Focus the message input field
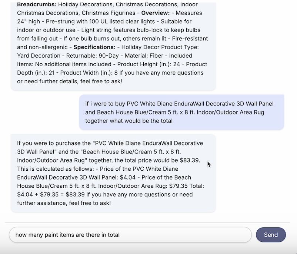297x254 pixels. (130, 235)
